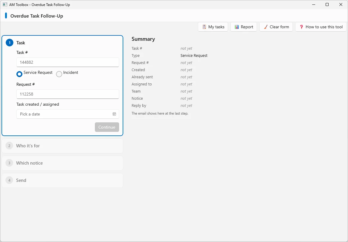Click the Overdue Task Follow-Up page title

37,16
